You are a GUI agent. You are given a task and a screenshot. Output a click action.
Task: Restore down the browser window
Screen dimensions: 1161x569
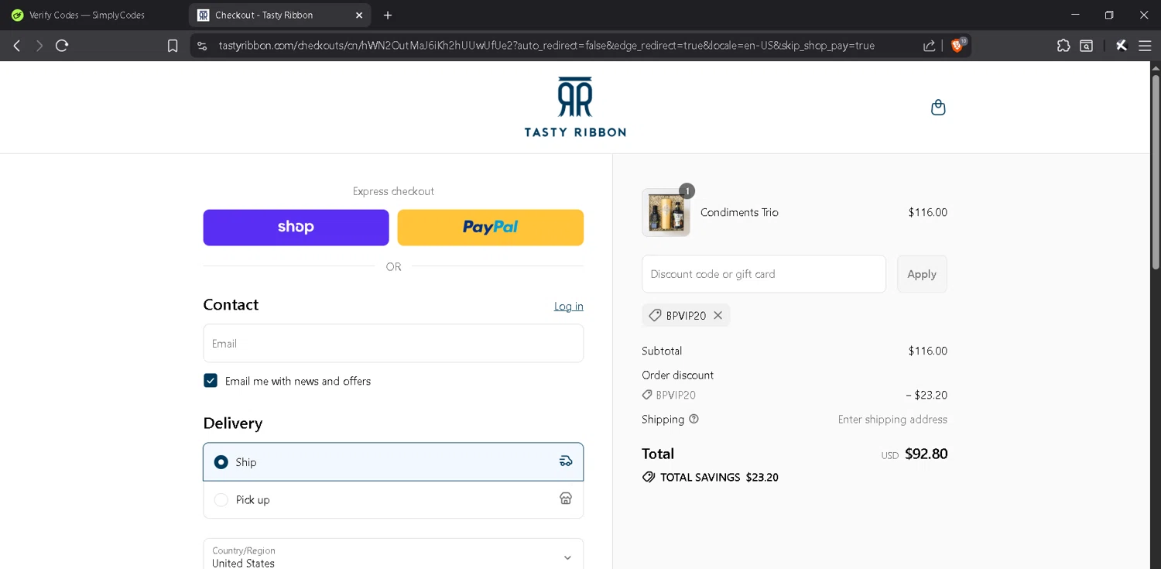(1109, 15)
